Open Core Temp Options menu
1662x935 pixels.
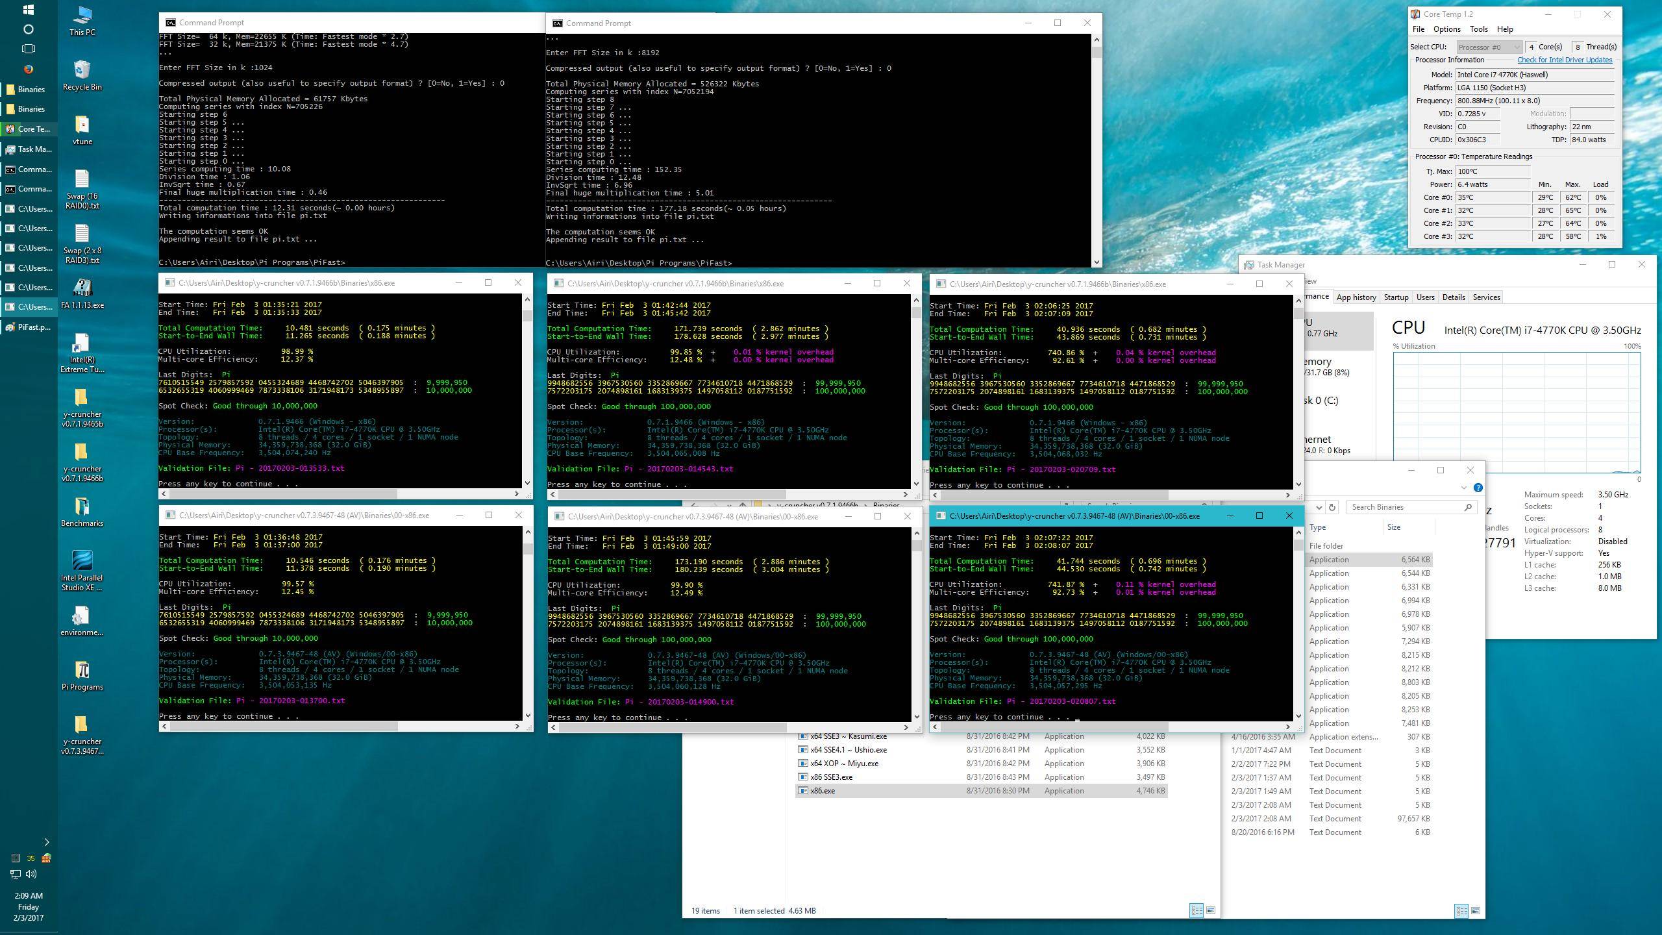[x=1447, y=29]
